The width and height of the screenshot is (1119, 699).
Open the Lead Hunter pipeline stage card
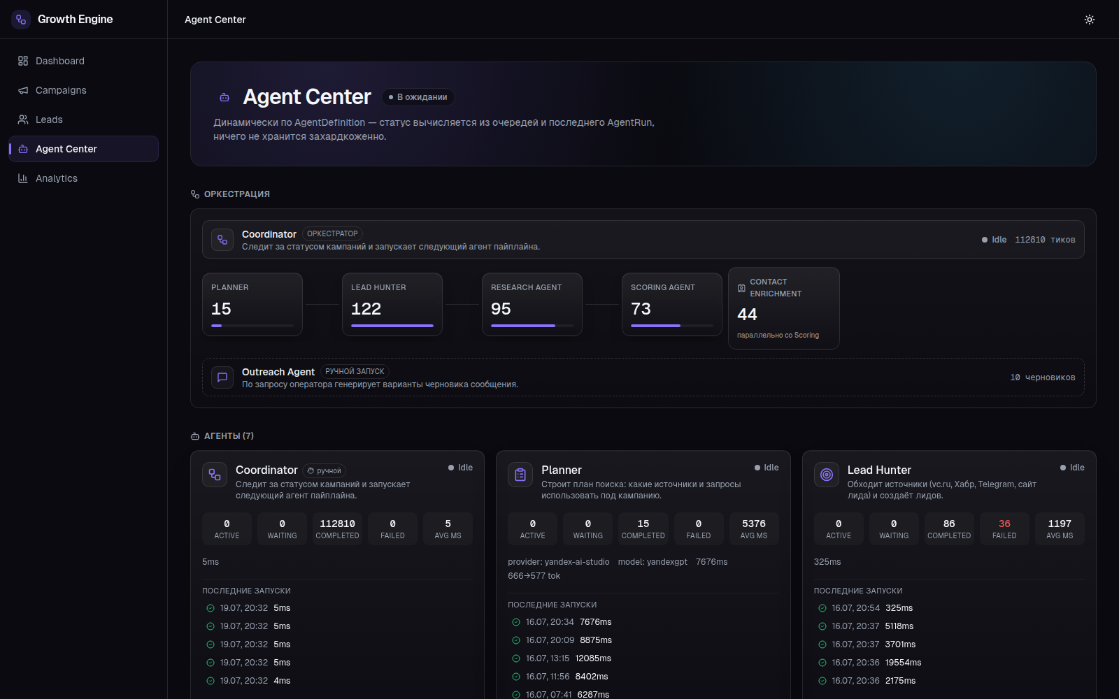click(392, 305)
